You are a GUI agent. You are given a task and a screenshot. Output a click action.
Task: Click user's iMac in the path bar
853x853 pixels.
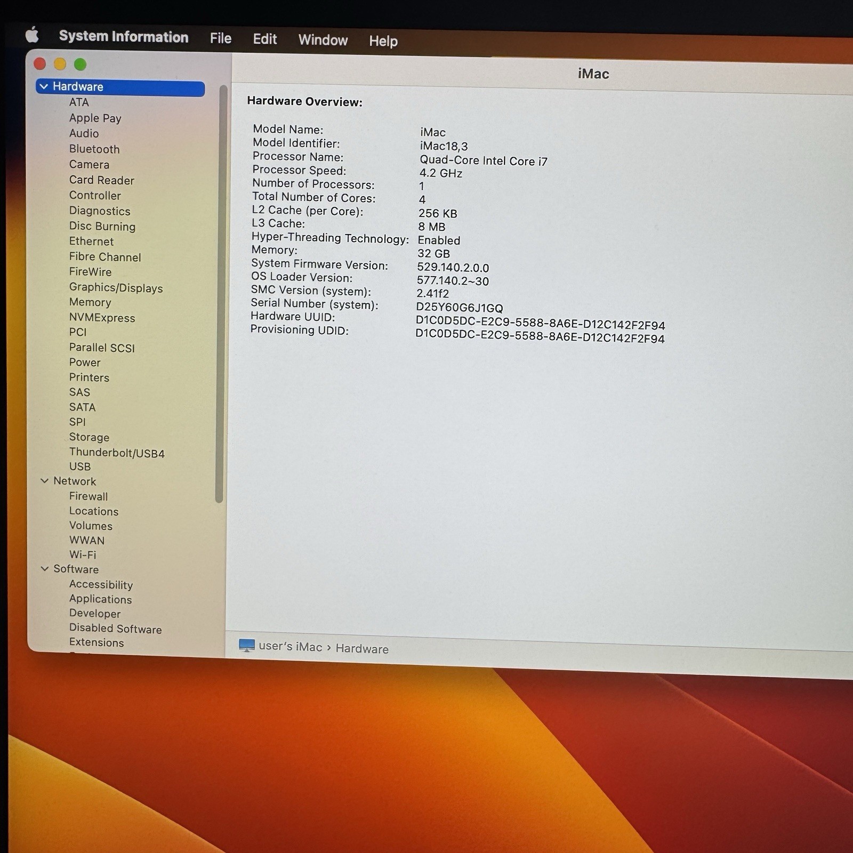[290, 647]
